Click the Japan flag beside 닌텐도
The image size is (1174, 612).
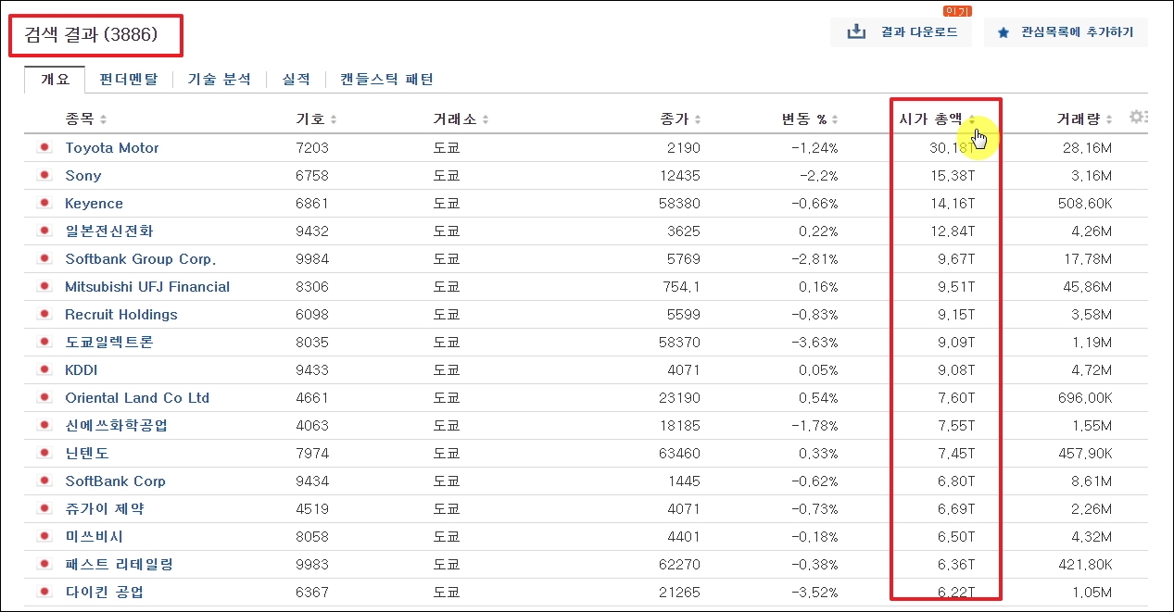[x=43, y=454]
